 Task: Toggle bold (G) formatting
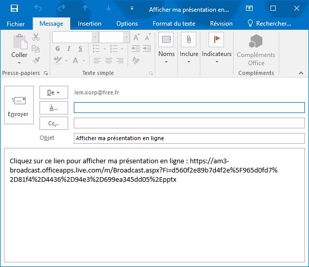pyautogui.click(x=57, y=49)
